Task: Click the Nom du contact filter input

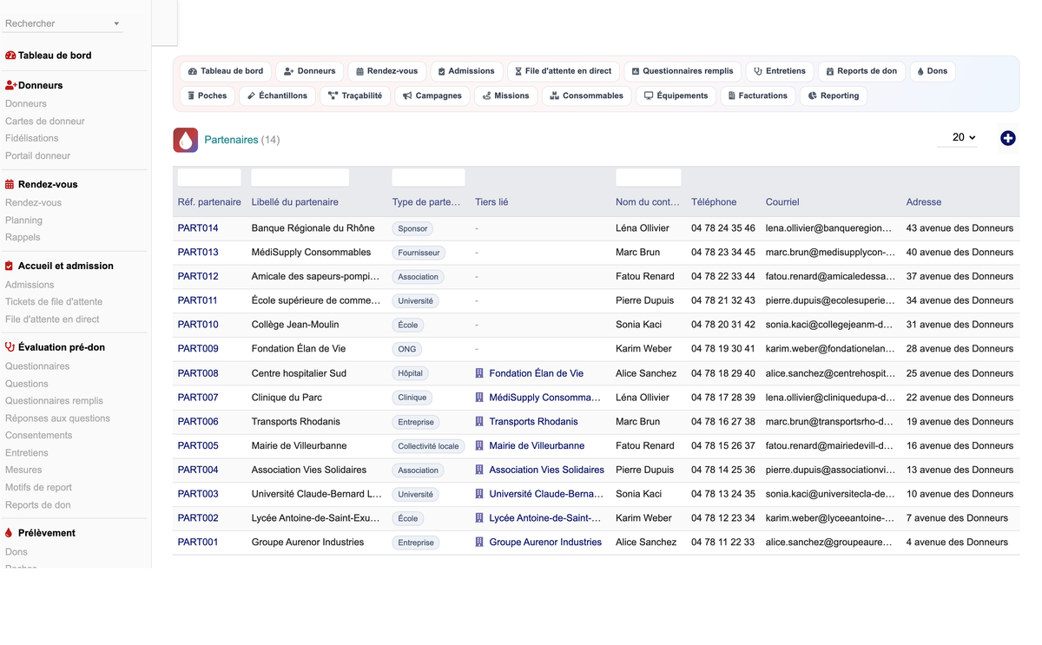Action: point(649,178)
